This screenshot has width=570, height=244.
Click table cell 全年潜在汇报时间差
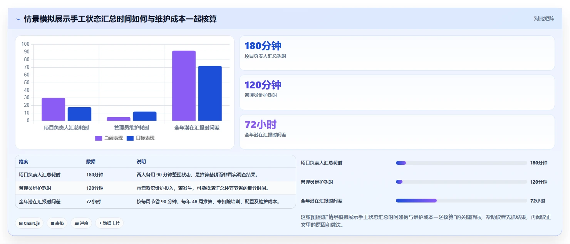coord(40,201)
